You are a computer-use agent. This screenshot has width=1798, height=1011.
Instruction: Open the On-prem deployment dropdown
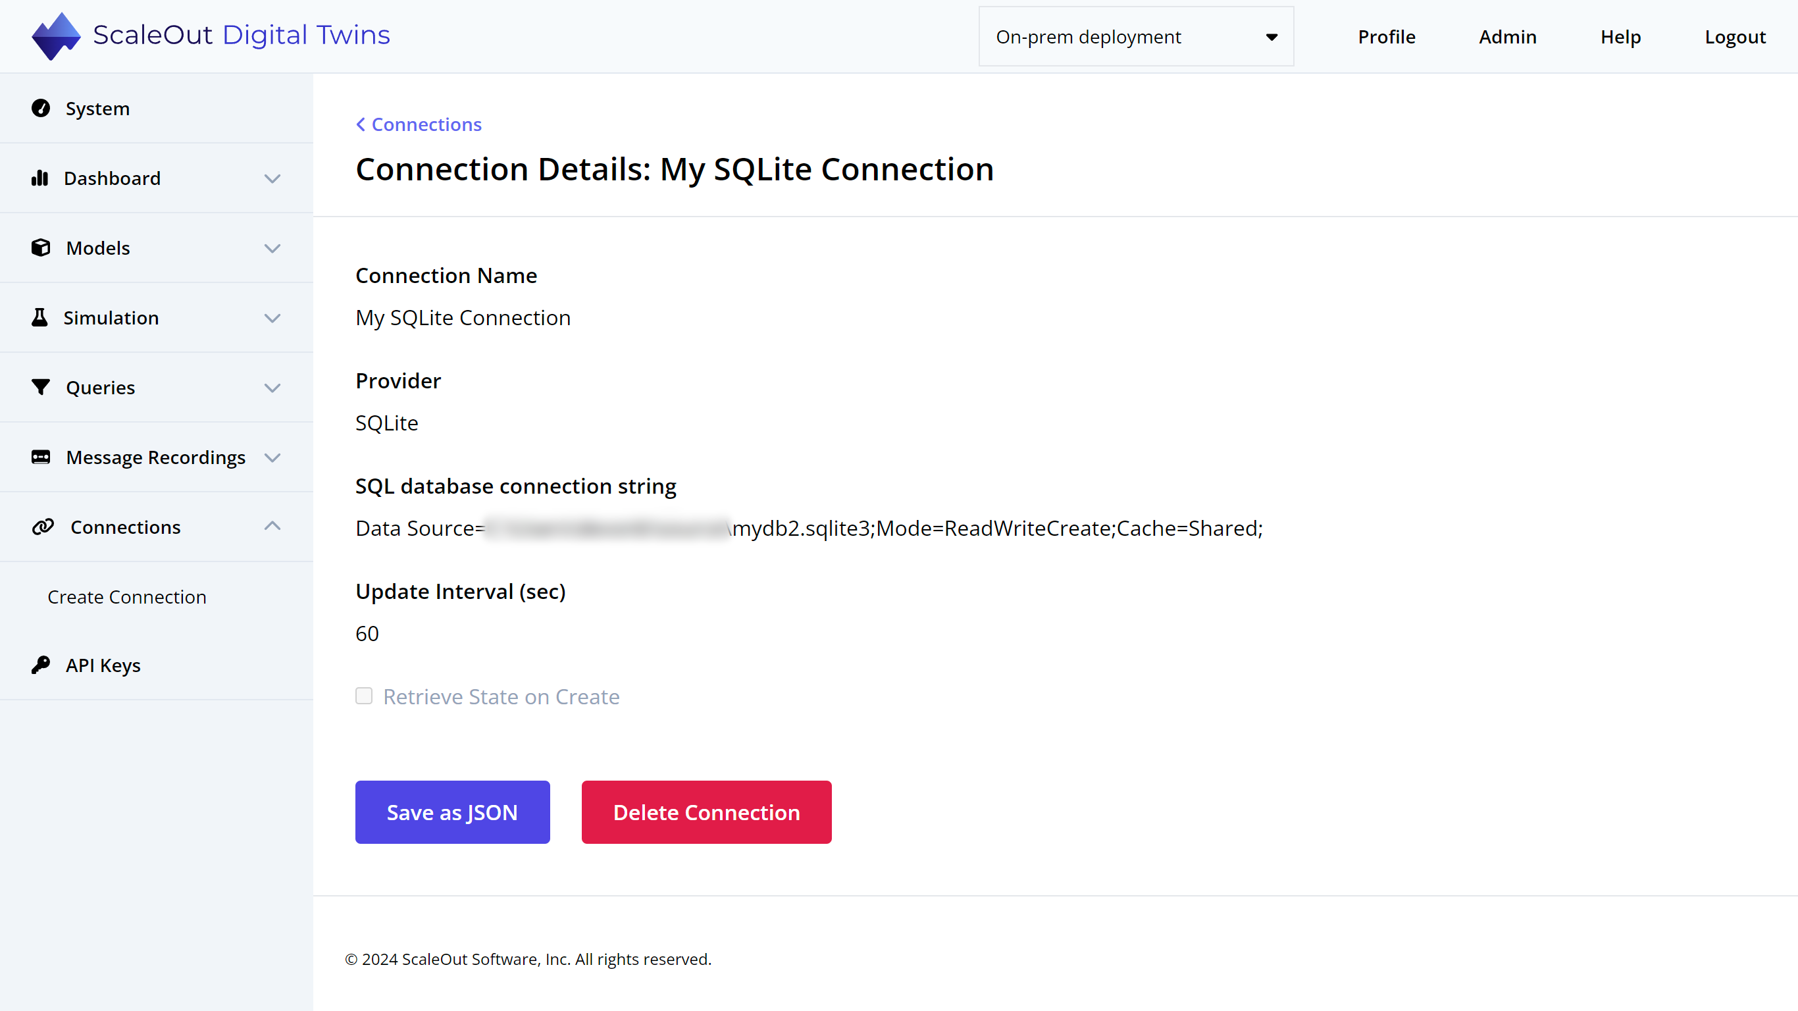point(1137,36)
